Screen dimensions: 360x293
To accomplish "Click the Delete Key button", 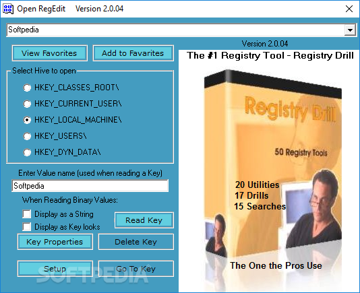I will point(136,242).
